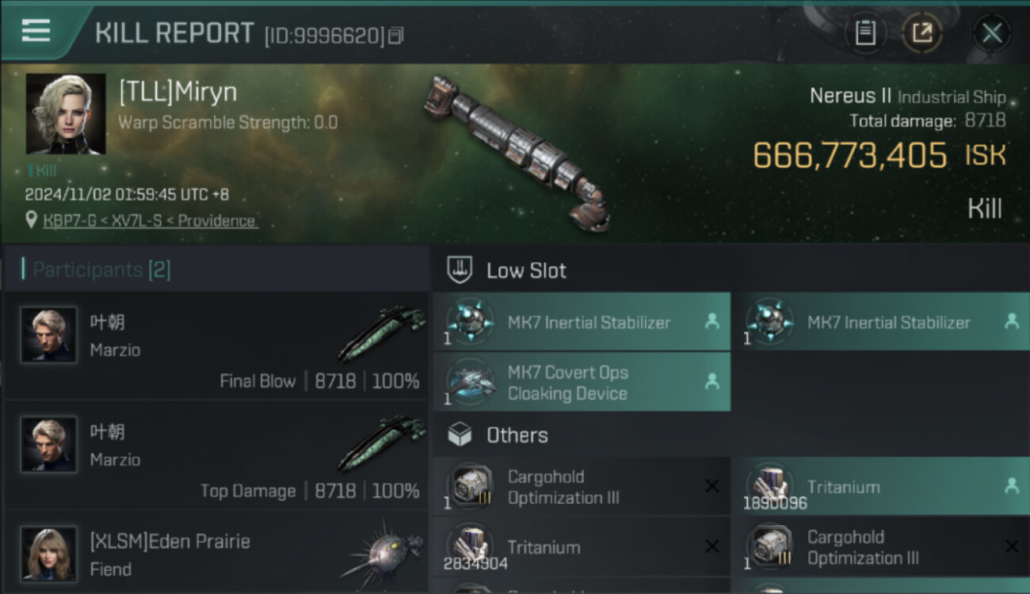Click the Tritanium 1890096 dropped item

[x=879, y=488]
